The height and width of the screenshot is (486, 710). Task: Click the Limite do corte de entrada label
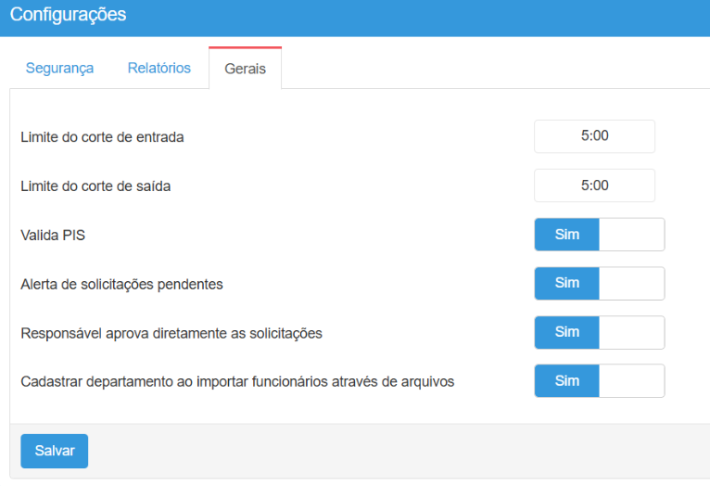[102, 137]
